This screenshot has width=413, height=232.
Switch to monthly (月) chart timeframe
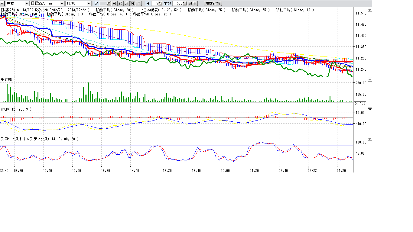pos(127,4)
